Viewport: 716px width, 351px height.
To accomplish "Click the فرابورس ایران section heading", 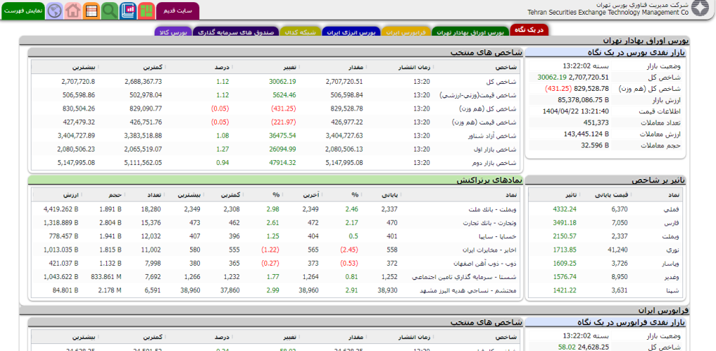I will [664, 310].
